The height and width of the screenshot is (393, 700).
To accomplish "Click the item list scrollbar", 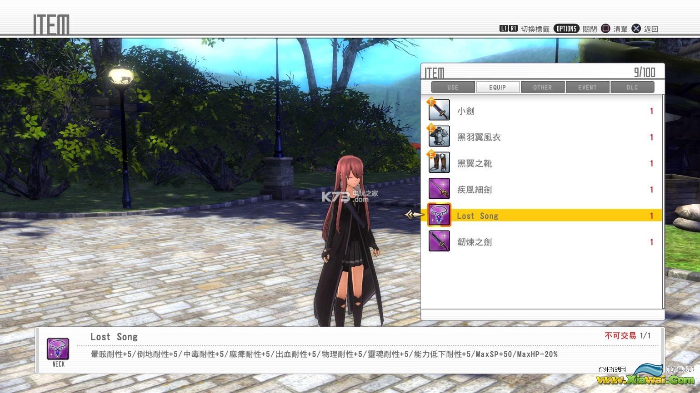I will click(x=663, y=201).
